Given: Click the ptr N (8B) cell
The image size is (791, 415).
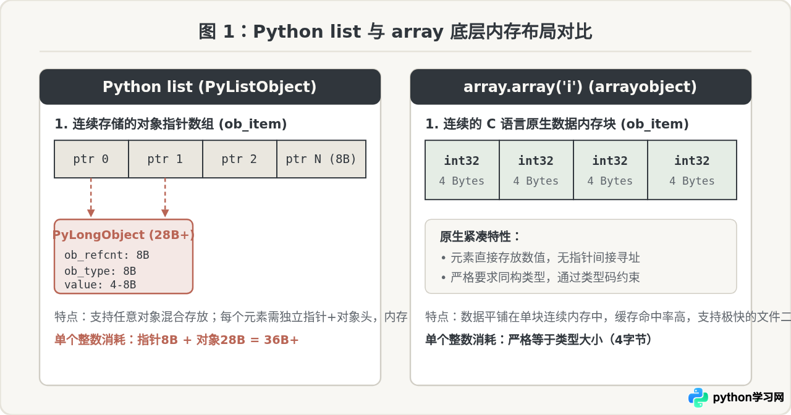Looking at the screenshot, I should click(x=321, y=159).
